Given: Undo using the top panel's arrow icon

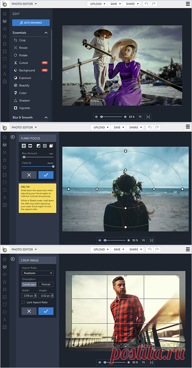Looking at the screenshot, I should click(146, 4).
